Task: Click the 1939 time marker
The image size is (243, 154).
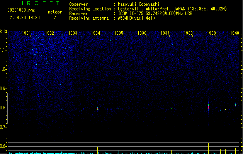Action: point(211,33)
